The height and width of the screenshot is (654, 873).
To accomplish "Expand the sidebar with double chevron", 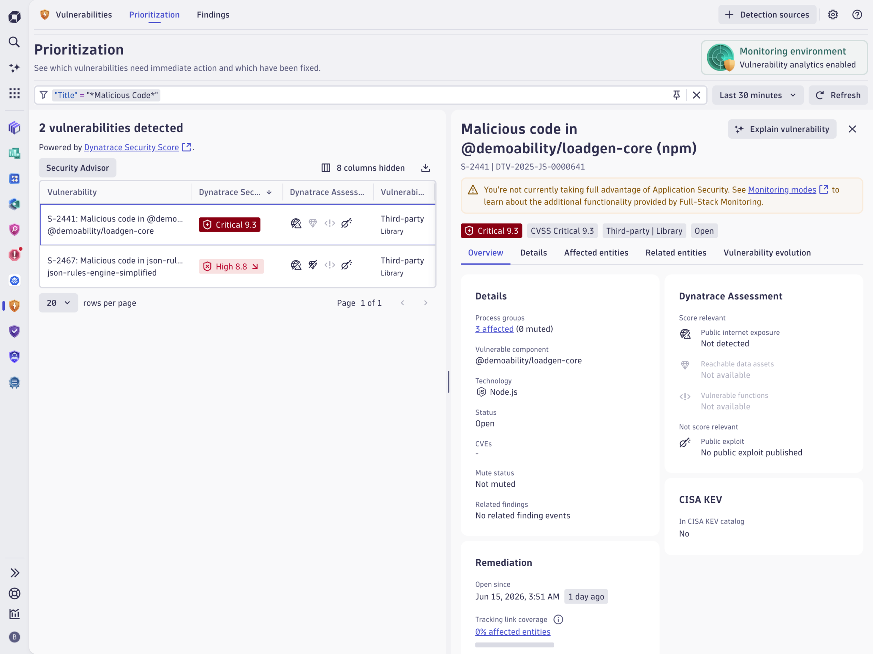I will pos(15,573).
